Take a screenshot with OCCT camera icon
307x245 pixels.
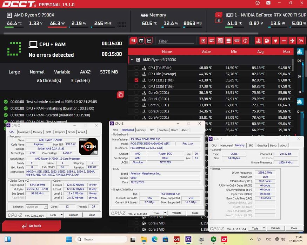tap(268, 3)
